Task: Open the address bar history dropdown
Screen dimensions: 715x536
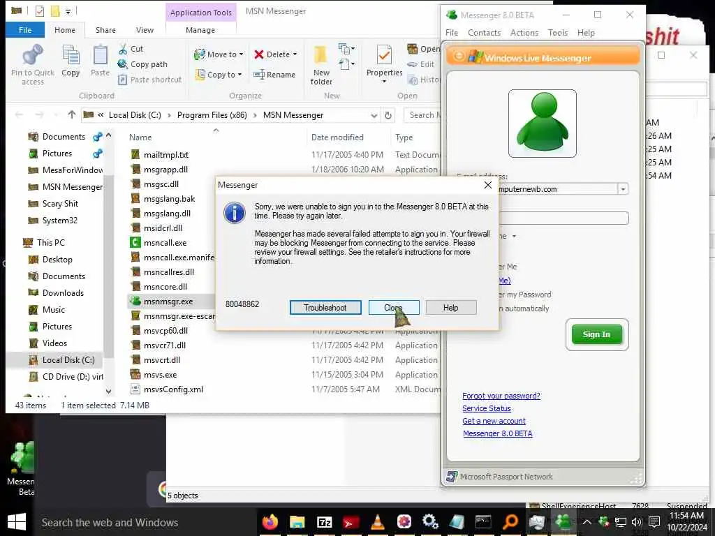Action: (374, 115)
